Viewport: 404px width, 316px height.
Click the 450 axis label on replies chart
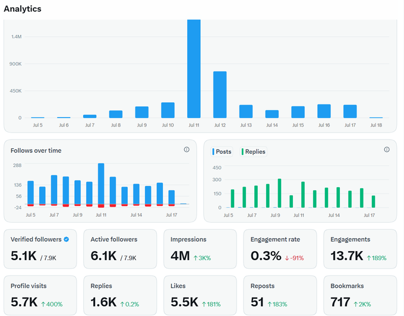tap(217, 168)
